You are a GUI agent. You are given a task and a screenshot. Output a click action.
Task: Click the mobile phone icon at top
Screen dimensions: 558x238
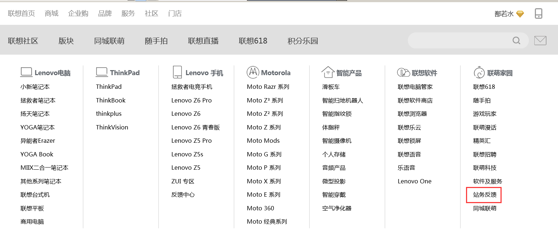point(538,14)
